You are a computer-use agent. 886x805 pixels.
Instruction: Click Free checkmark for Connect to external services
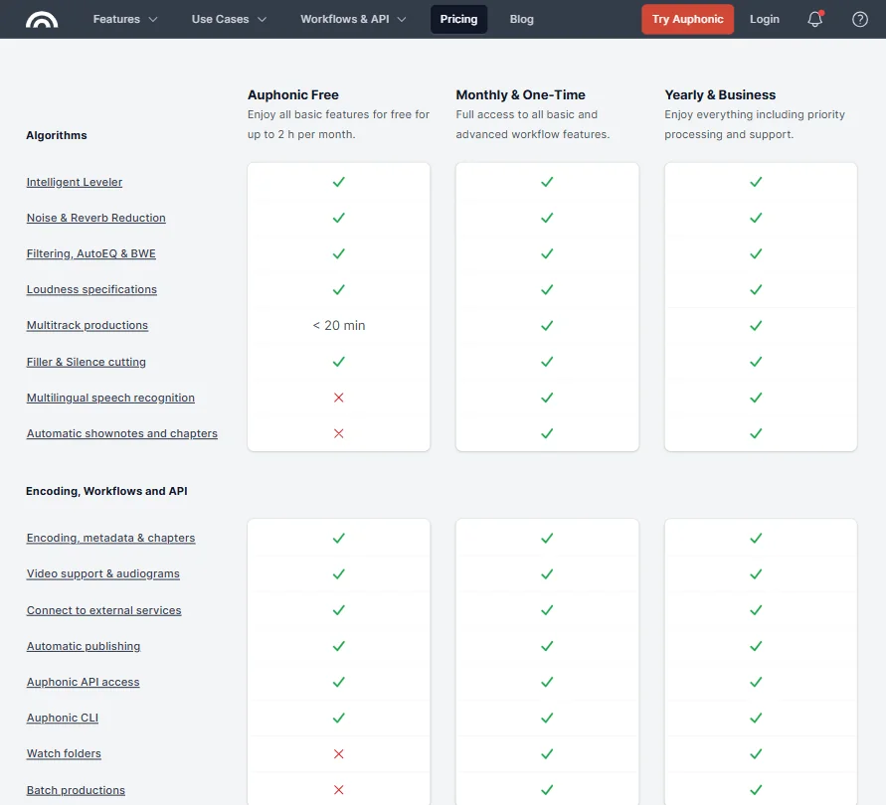click(338, 610)
